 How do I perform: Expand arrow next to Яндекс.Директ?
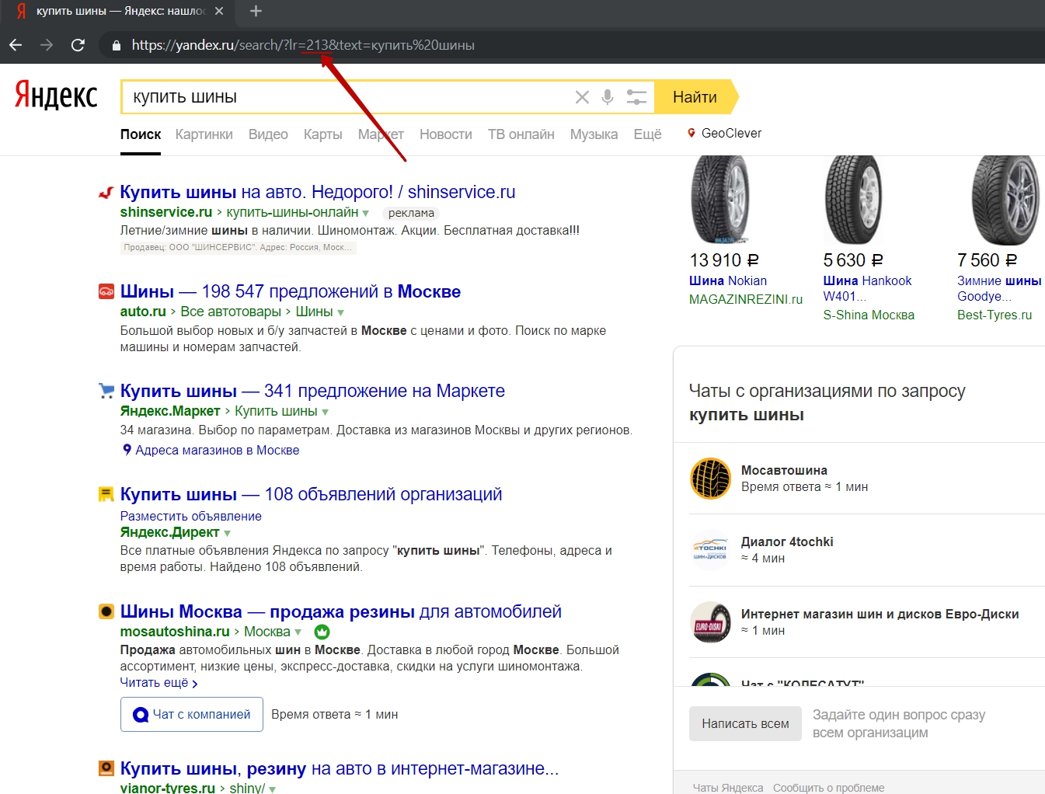tap(227, 534)
